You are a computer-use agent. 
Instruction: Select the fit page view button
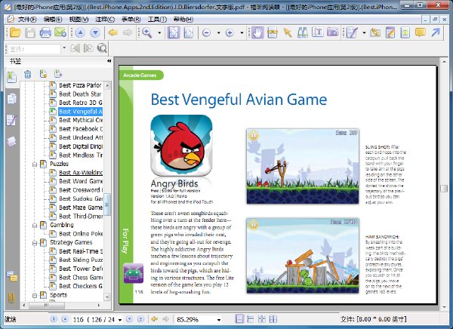click(174, 32)
